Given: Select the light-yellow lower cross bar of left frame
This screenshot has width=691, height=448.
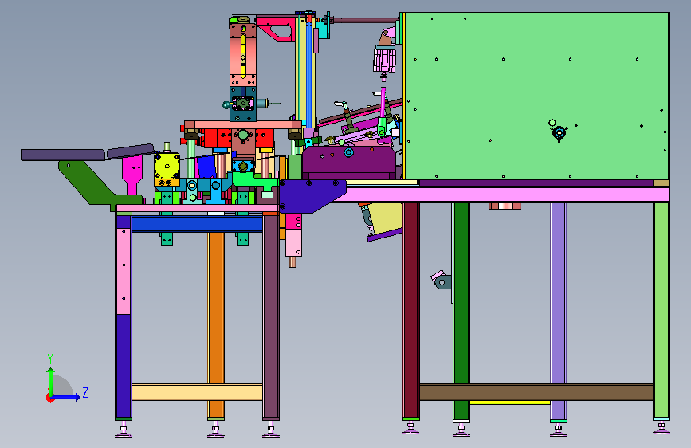Looking at the screenshot, I should pyautogui.click(x=197, y=392).
